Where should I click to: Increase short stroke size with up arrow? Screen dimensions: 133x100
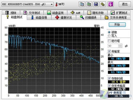pos(120,45)
